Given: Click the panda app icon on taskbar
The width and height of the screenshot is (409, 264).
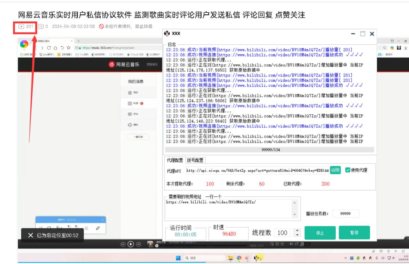Looking at the screenshot, I should click(256, 258).
